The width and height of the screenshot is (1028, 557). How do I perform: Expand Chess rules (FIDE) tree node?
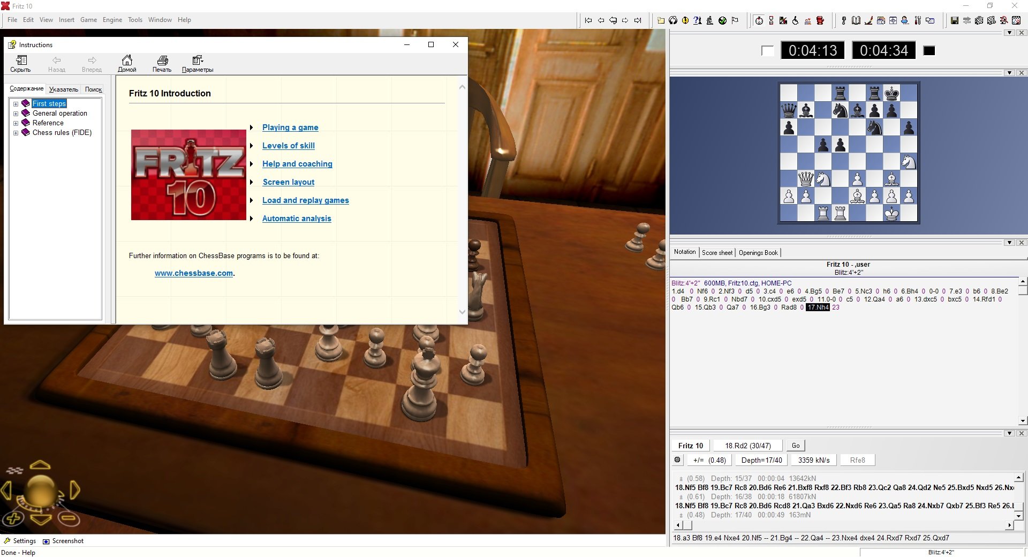pos(16,133)
